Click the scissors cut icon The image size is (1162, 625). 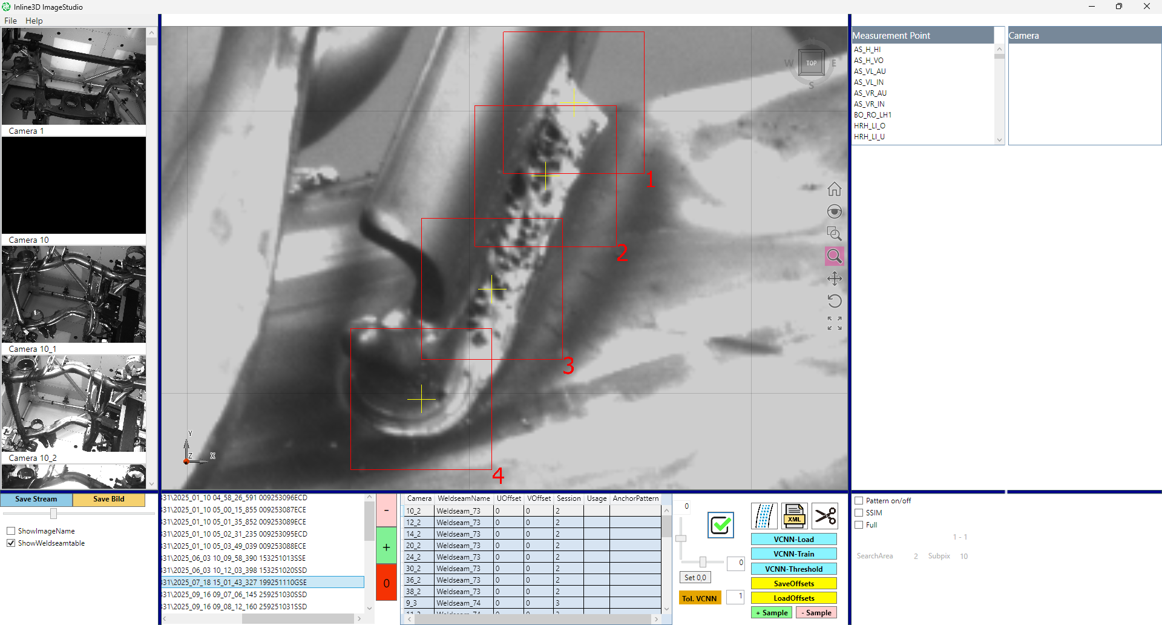pos(824,516)
